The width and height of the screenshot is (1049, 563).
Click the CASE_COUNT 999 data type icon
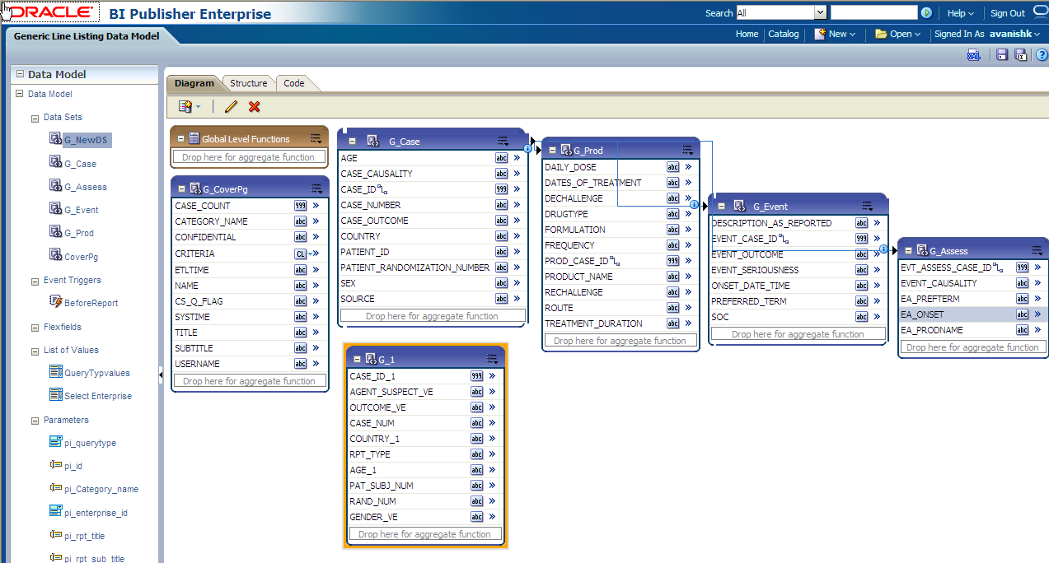coord(301,206)
